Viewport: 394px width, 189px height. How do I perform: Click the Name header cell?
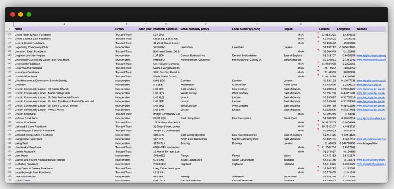pos(64,29)
